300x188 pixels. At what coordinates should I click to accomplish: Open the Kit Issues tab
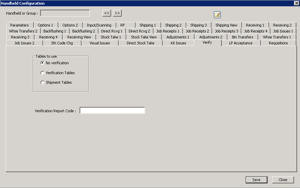point(178,43)
